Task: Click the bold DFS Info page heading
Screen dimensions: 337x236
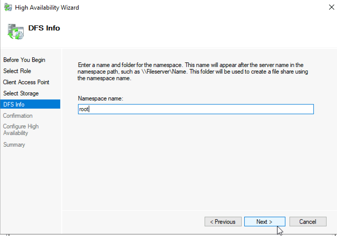Action: coord(44,28)
